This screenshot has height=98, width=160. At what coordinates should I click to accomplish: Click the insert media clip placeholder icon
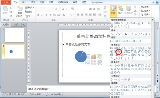[x=100, y=62]
